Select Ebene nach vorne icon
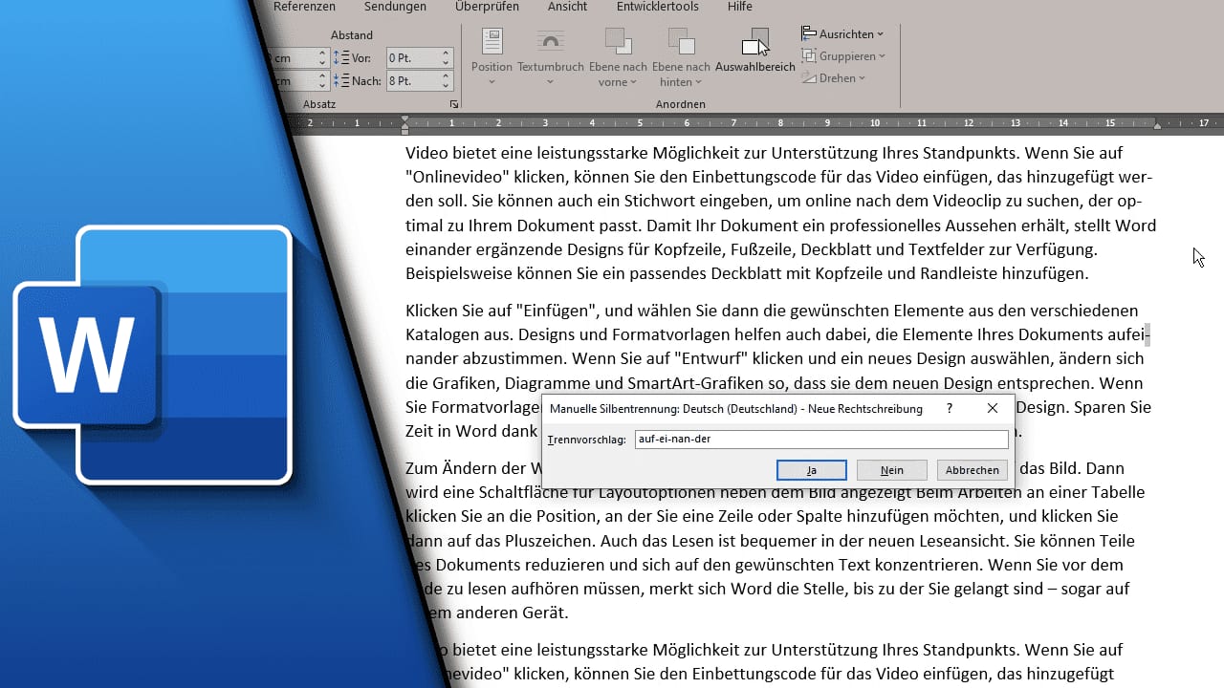The height and width of the screenshot is (688, 1224). point(618,42)
